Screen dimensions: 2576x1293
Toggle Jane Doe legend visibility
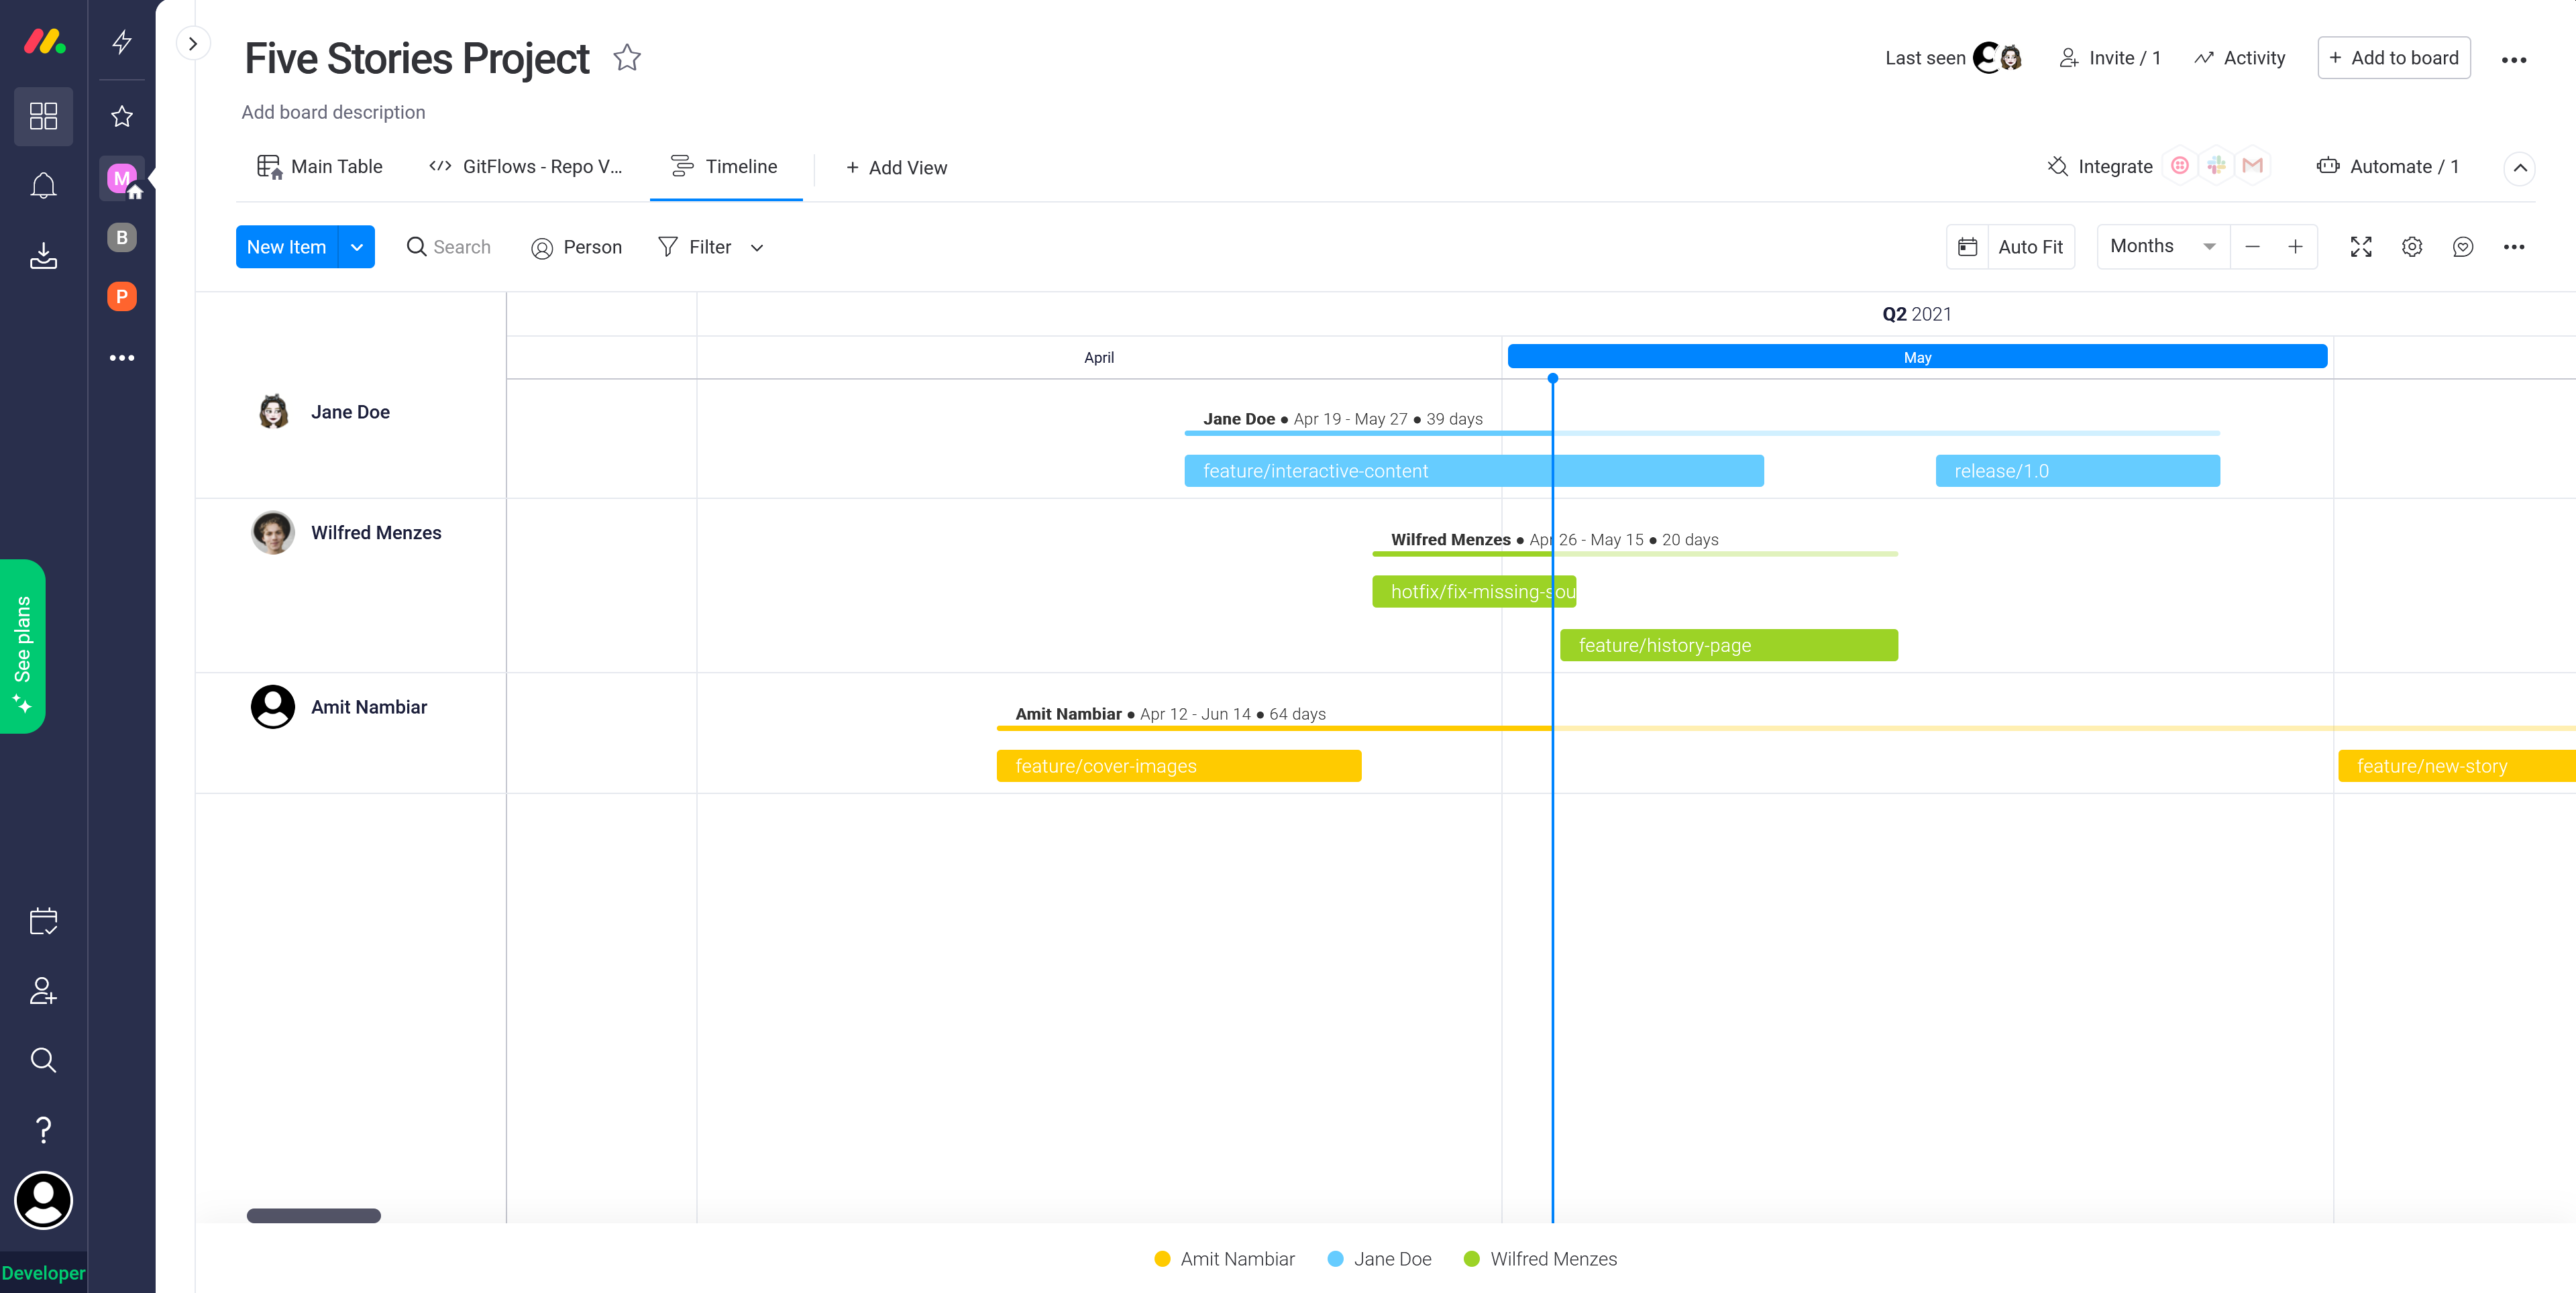point(1379,1259)
